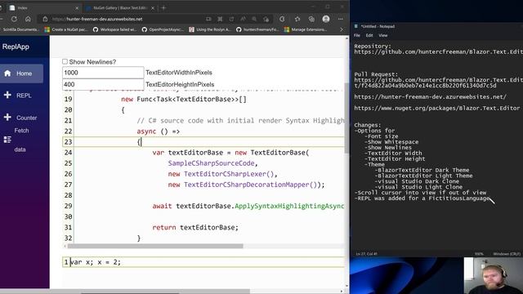Reload the page with the refresh icon

14,19
